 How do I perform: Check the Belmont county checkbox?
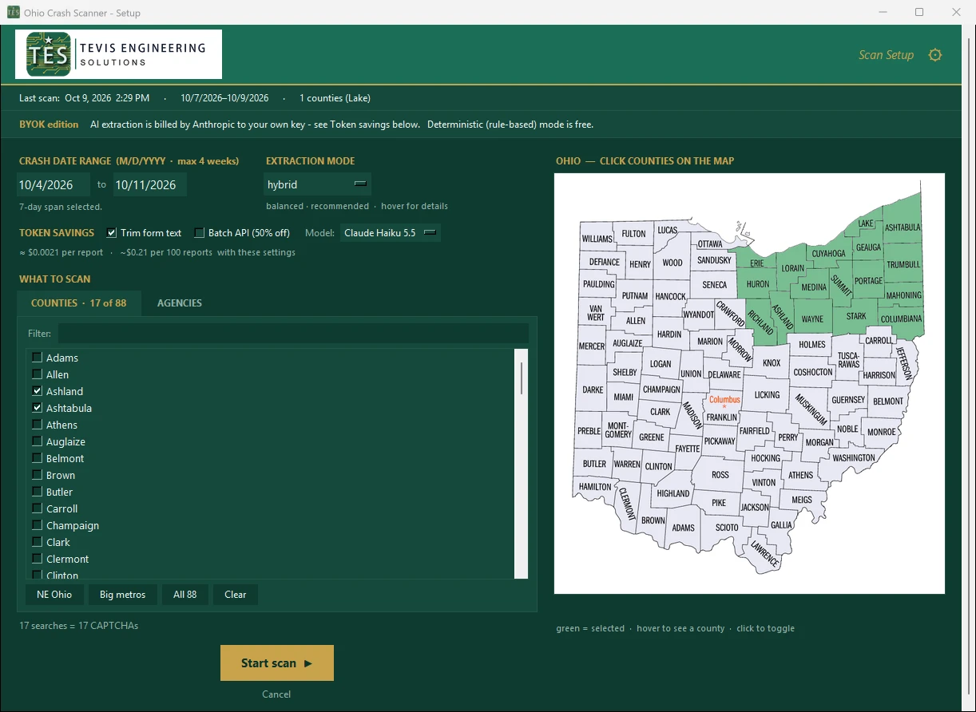(37, 458)
